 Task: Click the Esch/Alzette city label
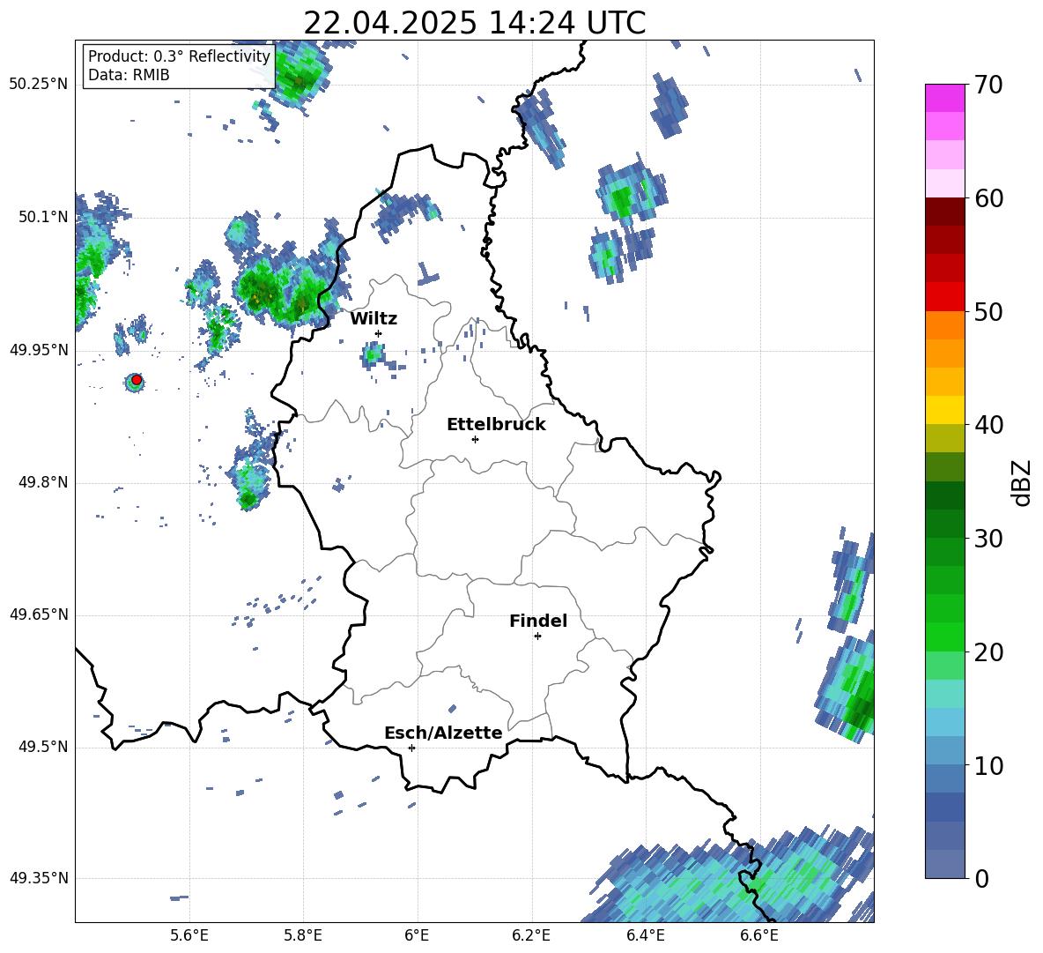point(443,733)
